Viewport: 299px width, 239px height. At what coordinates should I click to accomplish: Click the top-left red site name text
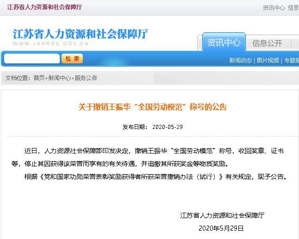click(x=44, y=7)
